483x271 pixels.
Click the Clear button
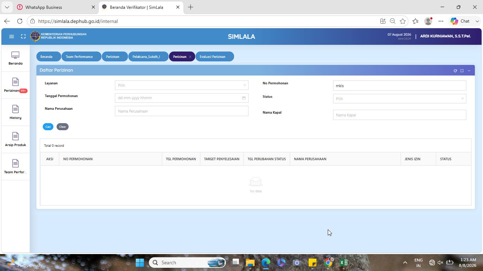click(x=63, y=127)
